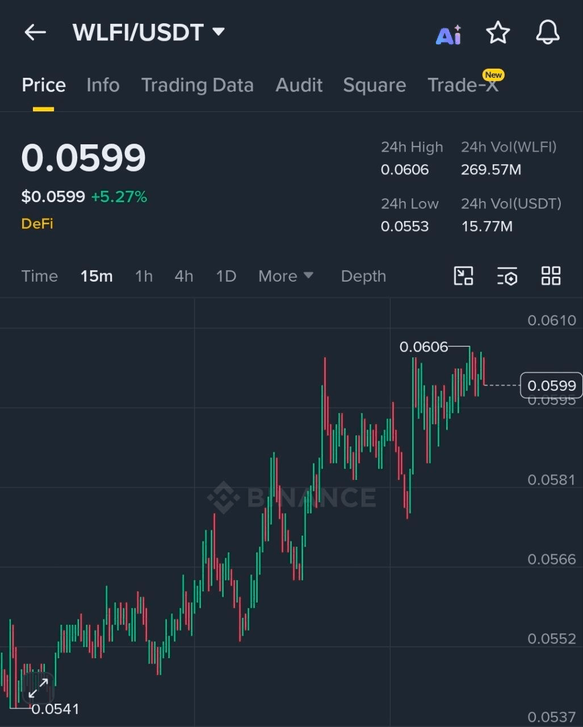Viewport: 583px width, 727px height.
Task: Open the Square tab
Action: [375, 85]
